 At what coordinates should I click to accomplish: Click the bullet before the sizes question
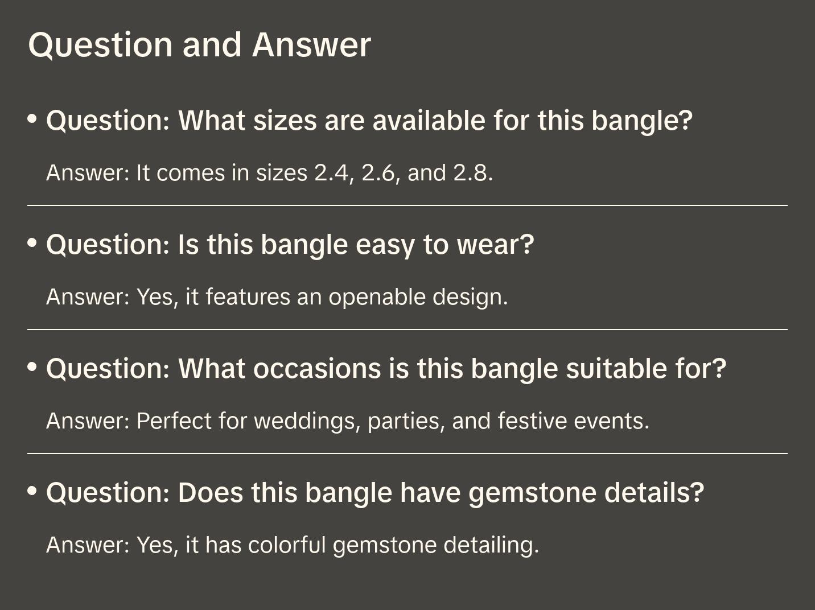pos(32,119)
